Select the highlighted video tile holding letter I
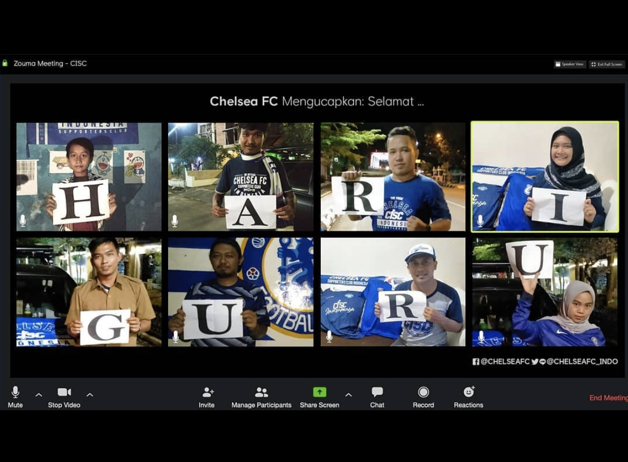The width and height of the screenshot is (628, 462). coord(544,177)
